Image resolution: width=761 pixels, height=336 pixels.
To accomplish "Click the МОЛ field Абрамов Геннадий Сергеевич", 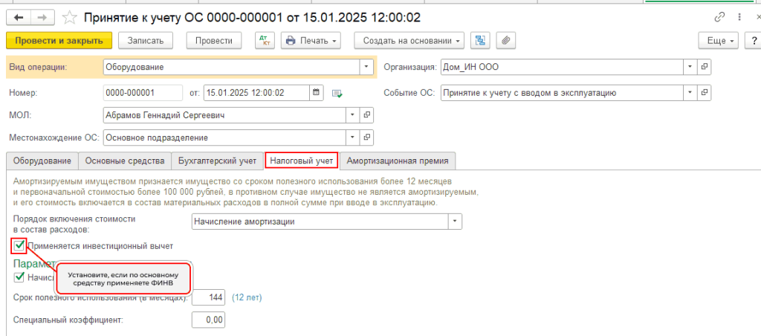I will [224, 115].
